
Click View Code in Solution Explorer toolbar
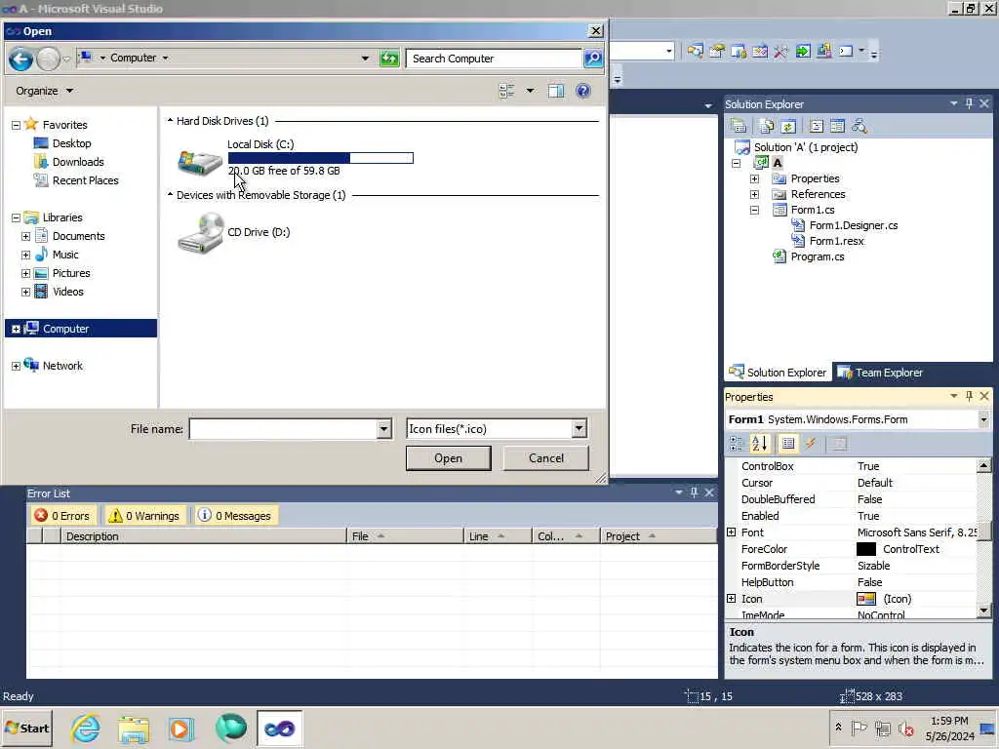817,126
